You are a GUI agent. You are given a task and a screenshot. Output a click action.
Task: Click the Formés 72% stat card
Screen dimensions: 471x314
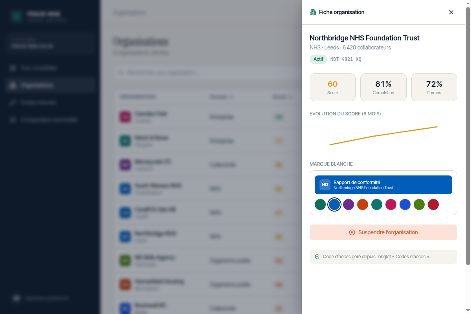click(x=434, y=87)
